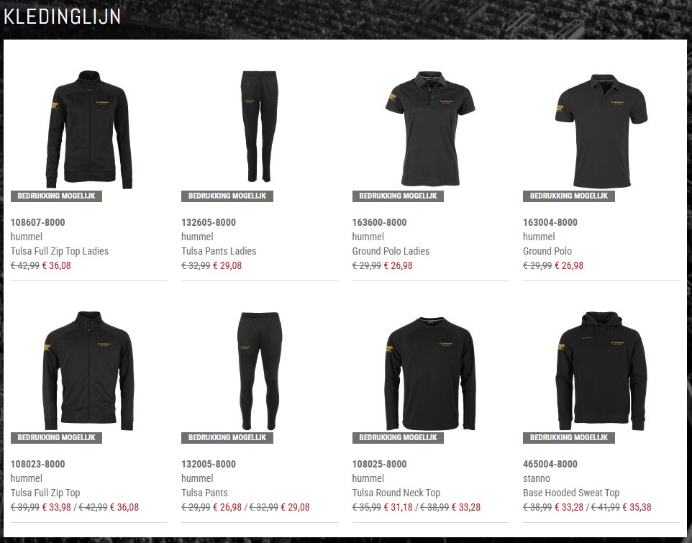Open the Tulsa Pants Ladies product image
Image resolution: width=692 pixels, height=543 pixels.
259,126
